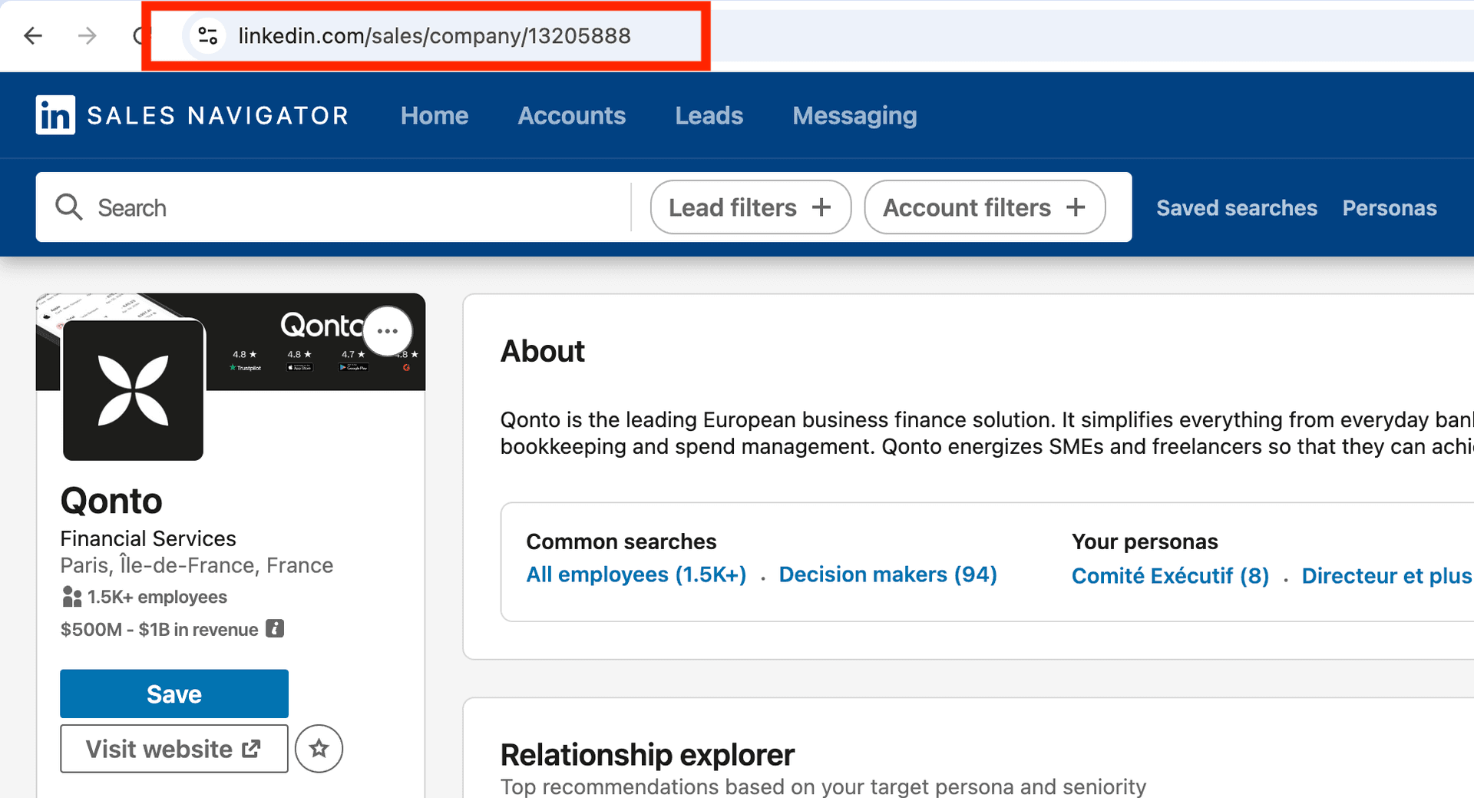Star the Qonto account
This screenshot has height=798, width=1474.
[319, 748]
